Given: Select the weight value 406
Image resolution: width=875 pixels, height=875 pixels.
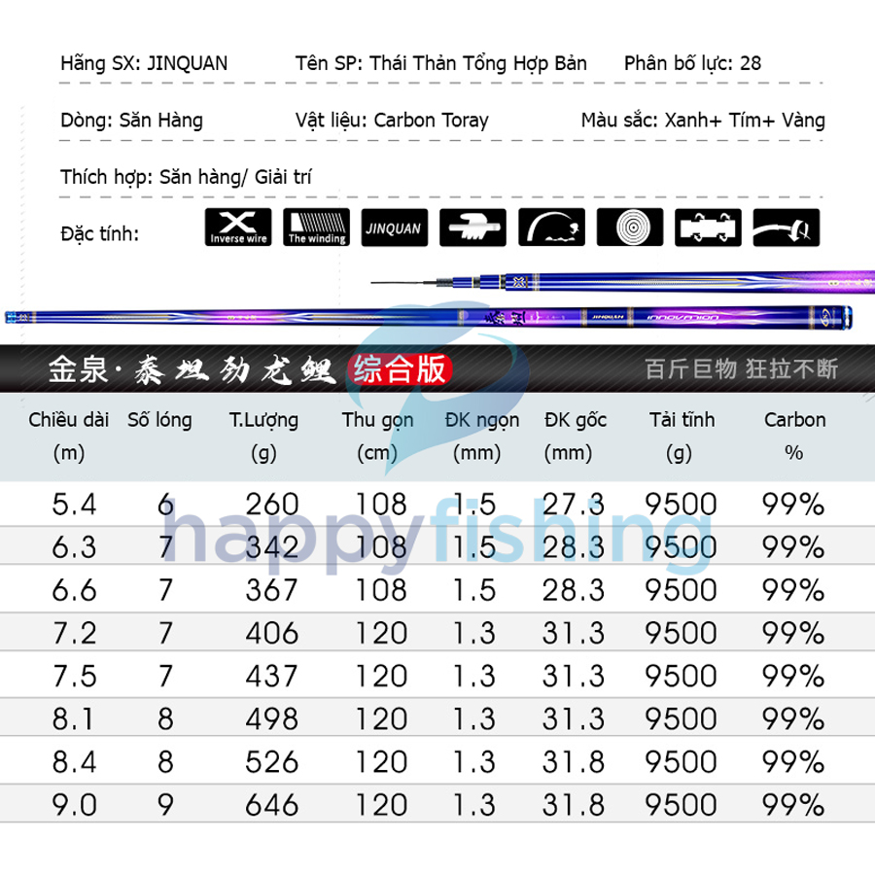Looking at the screenshot, I should pos(272,633).
